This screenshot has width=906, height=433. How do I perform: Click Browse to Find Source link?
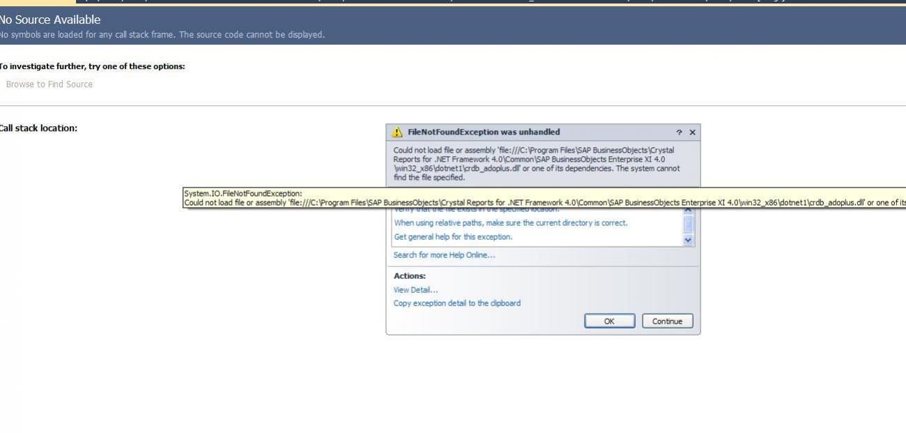49,84
